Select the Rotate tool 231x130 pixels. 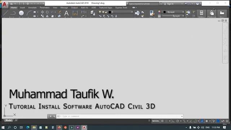47,12
